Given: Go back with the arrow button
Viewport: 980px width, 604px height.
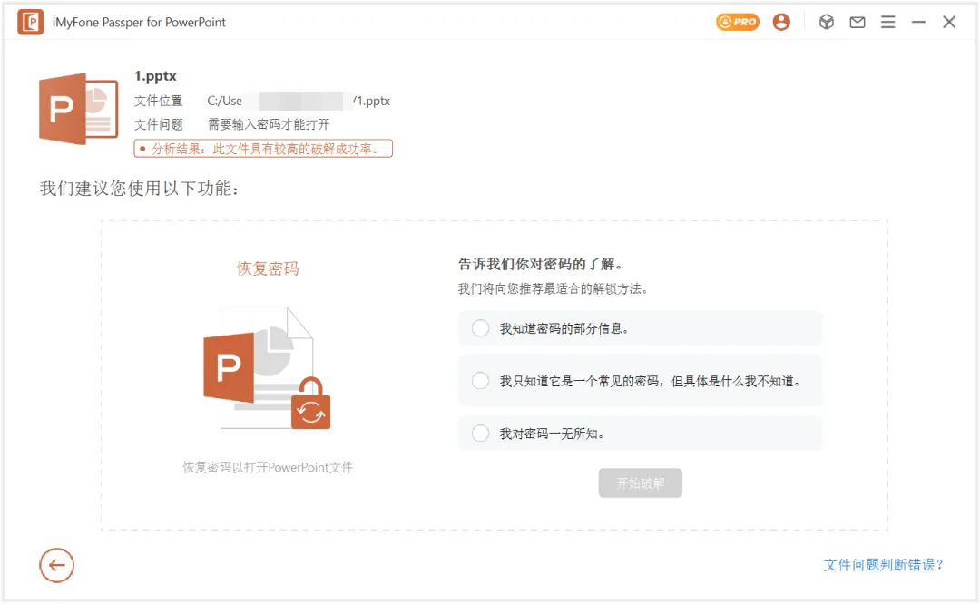Looking at the screenshot, I should pos(57,565).
